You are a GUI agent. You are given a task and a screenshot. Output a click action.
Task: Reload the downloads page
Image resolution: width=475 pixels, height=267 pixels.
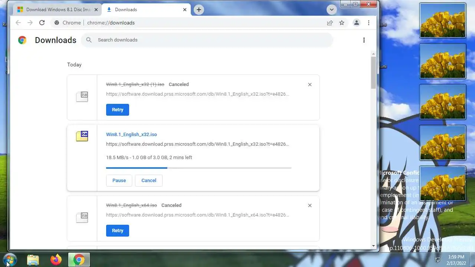42,23
